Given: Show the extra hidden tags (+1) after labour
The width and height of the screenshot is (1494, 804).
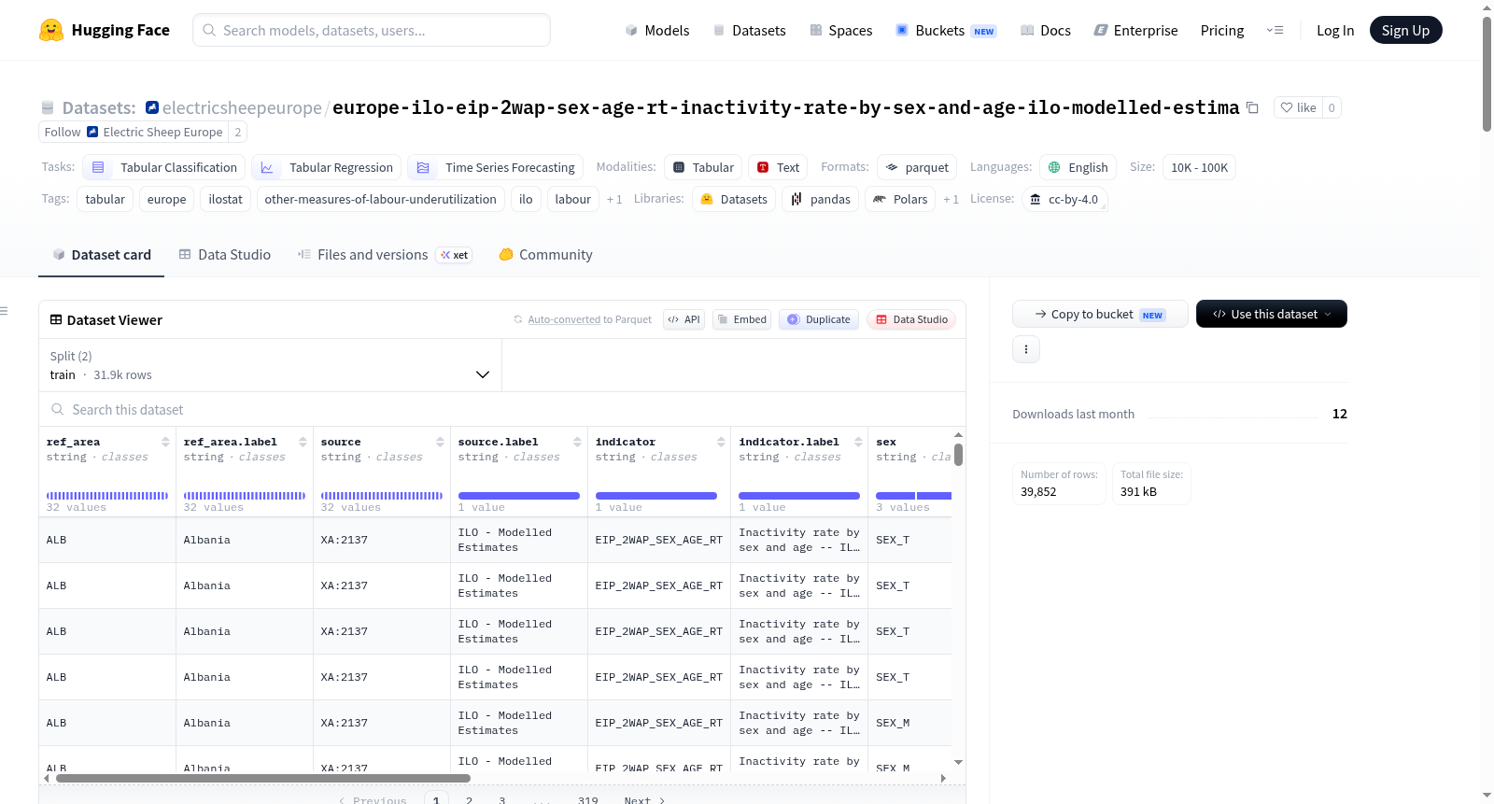Looking at the screenshot, I should [614, 200].
